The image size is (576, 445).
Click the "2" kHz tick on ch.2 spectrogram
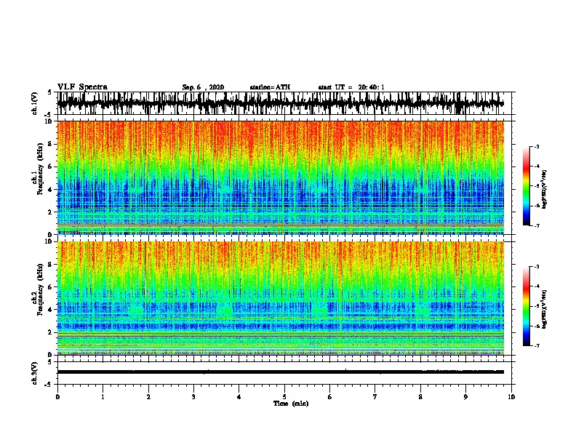[50, 332]
